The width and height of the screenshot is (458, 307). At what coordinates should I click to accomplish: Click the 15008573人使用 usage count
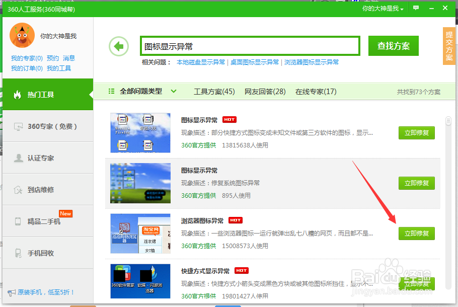tap(245, 246)
